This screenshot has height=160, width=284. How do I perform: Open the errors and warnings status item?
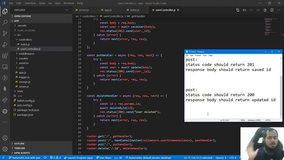(55, 158)
